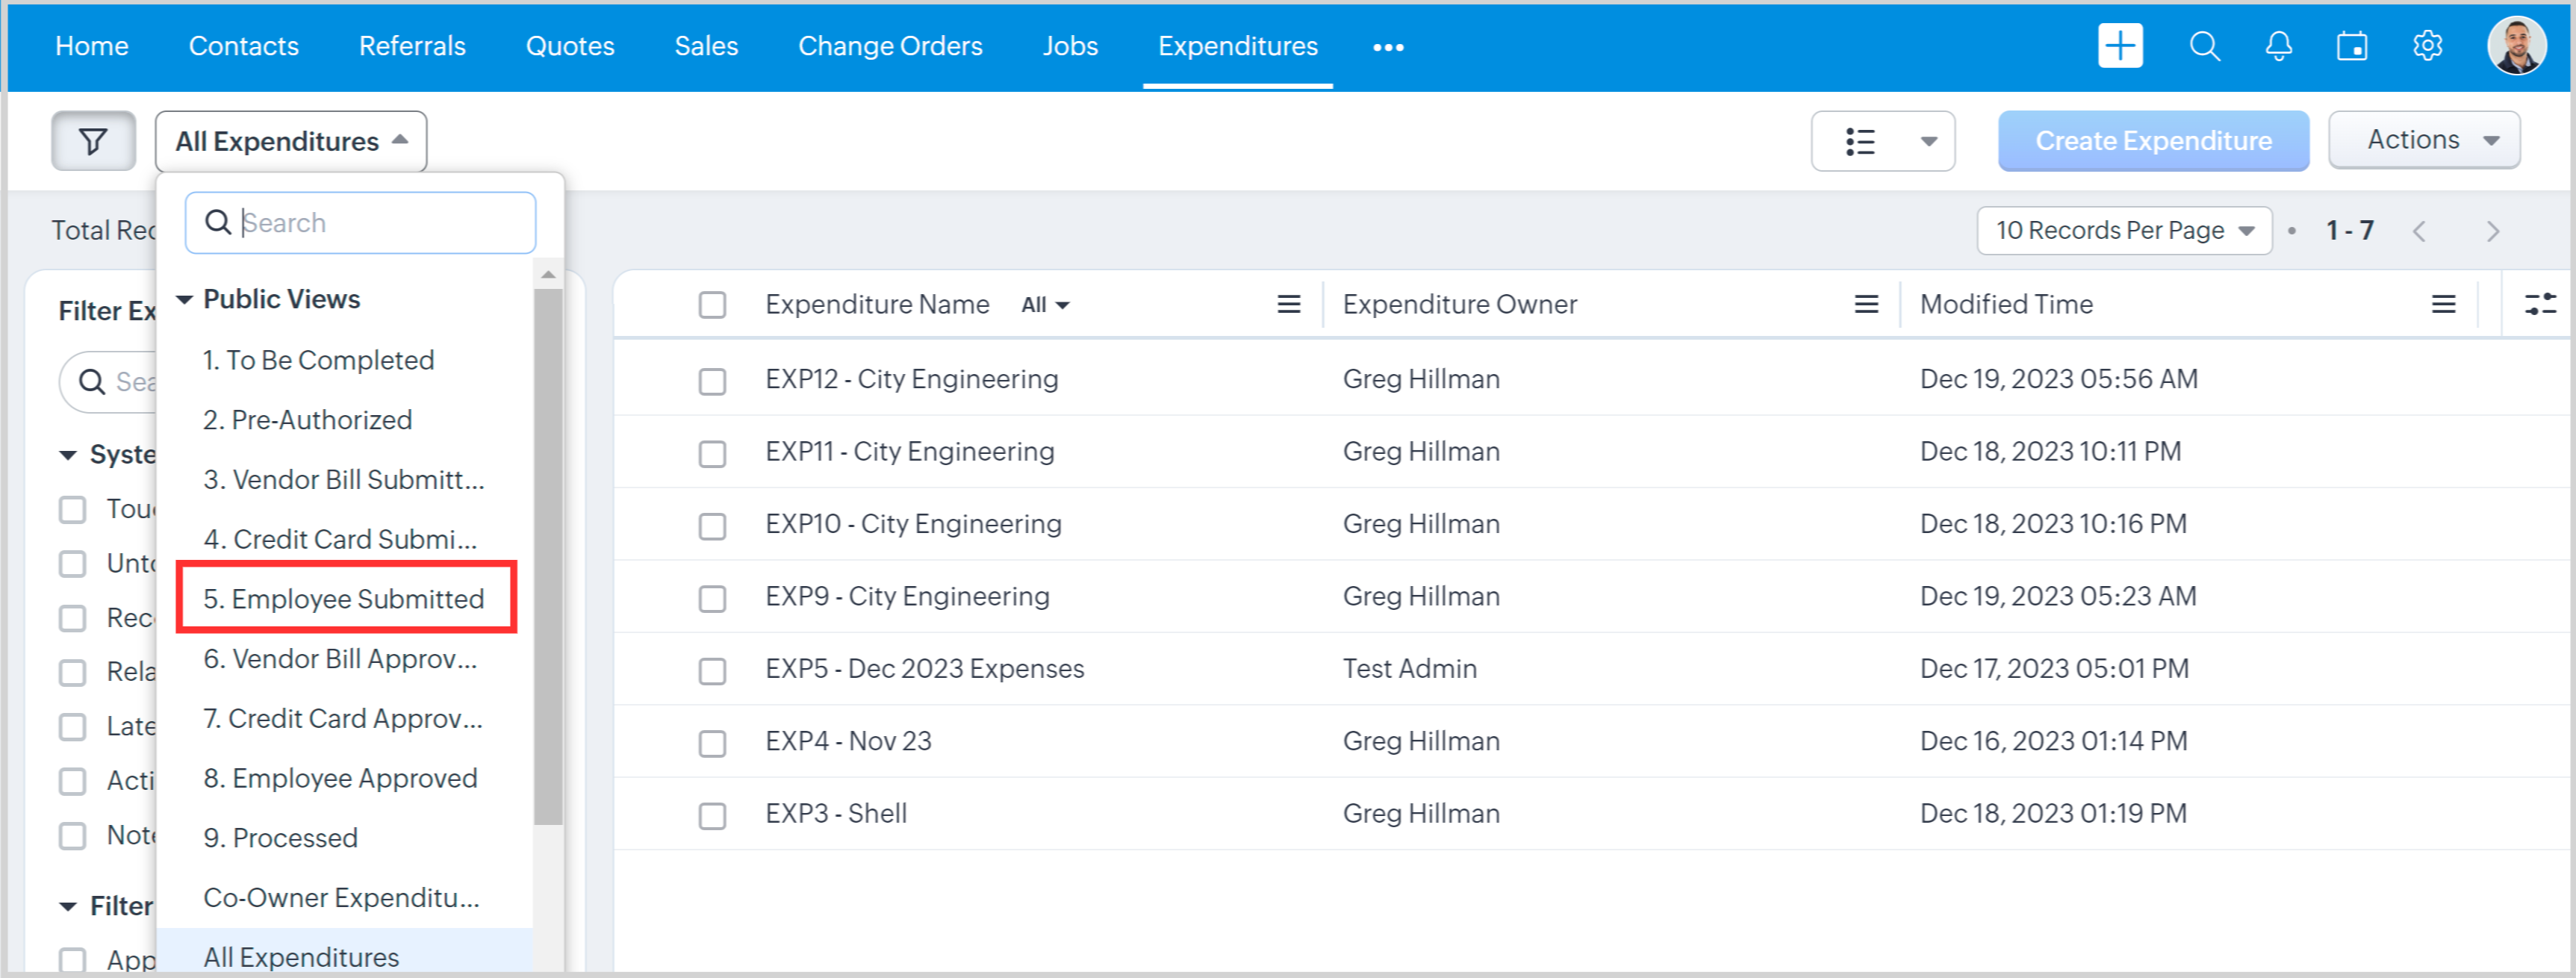Open settings gear icon
The width and height of the screenshot is (2576, 978).
pos(2427,46)
